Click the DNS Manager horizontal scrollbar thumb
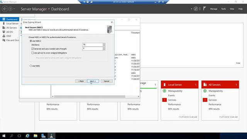This screenshot has width=247, height=139. 90,97
